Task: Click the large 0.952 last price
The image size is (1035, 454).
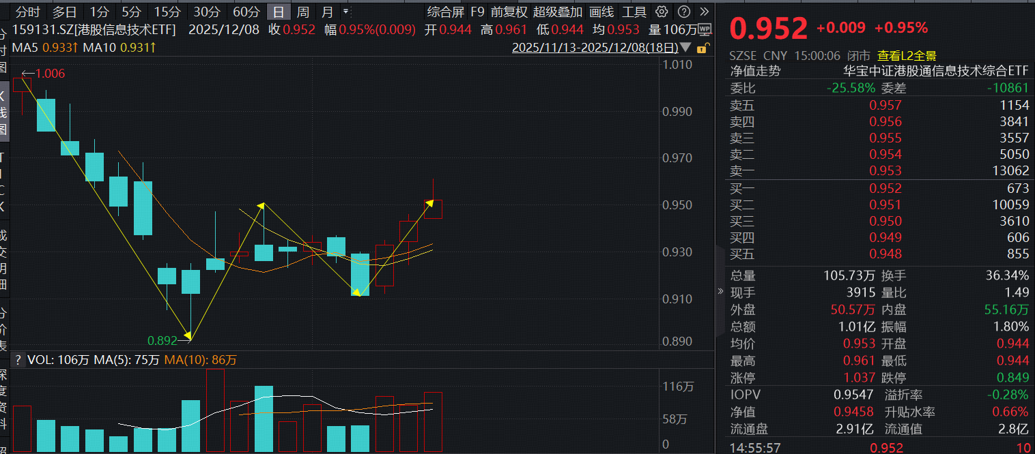Action: click(x=769, y=29)
